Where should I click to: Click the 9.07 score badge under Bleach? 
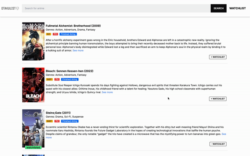49,79
